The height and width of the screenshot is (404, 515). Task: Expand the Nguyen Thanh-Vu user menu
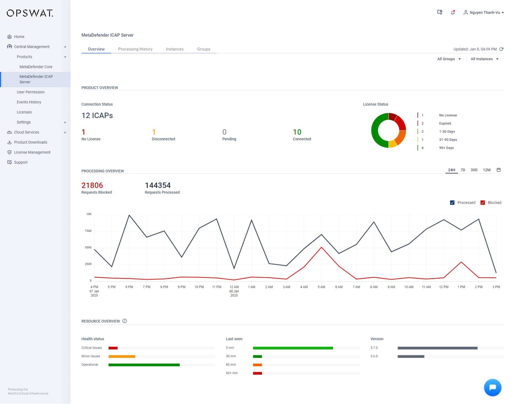[x=484, y=12]
